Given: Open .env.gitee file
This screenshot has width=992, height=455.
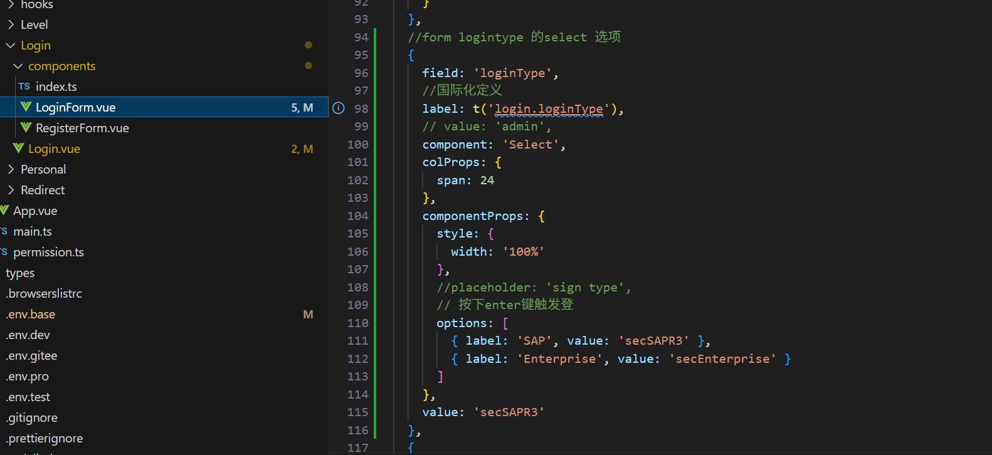Looking at the screenshot, I should [x=31, y=355].
